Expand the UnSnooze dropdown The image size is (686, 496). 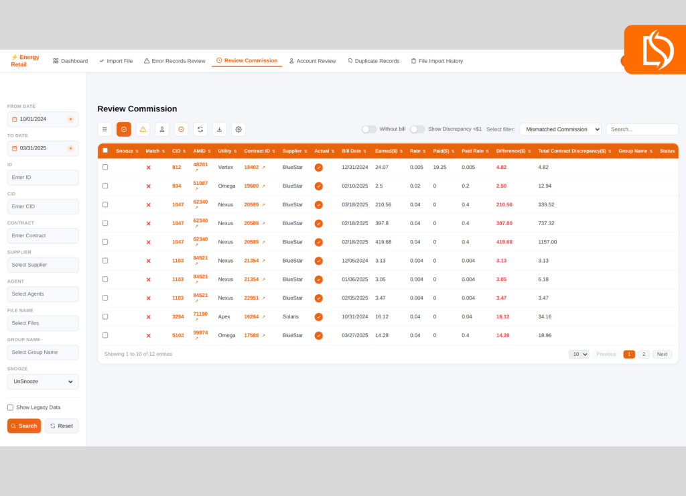(43, 381)
